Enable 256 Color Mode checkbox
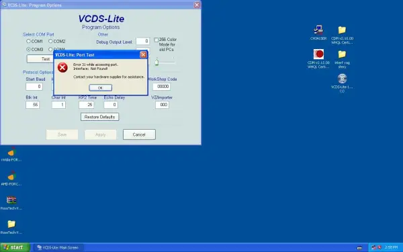Screen dimensions: 403x252 pos(156,40)
